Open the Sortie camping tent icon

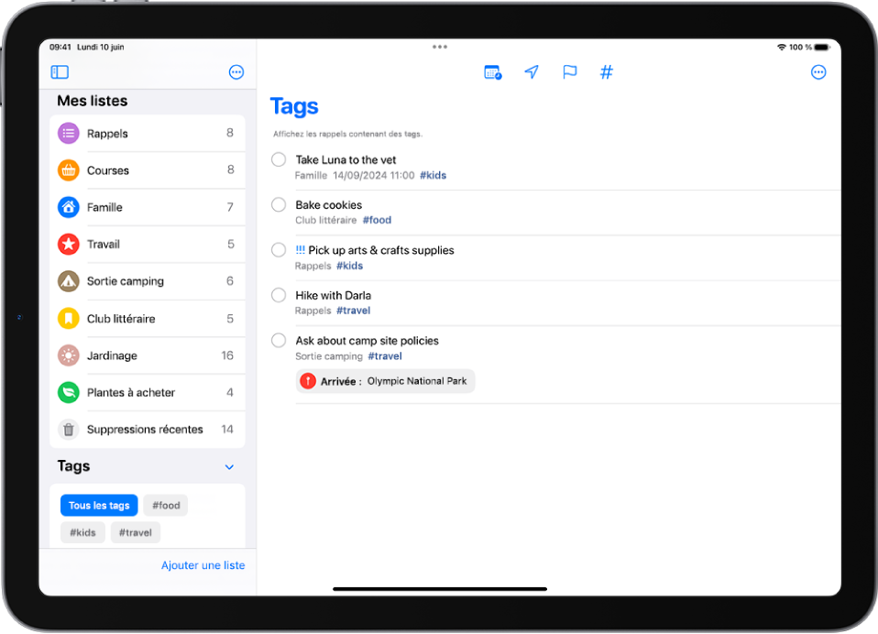68,281
